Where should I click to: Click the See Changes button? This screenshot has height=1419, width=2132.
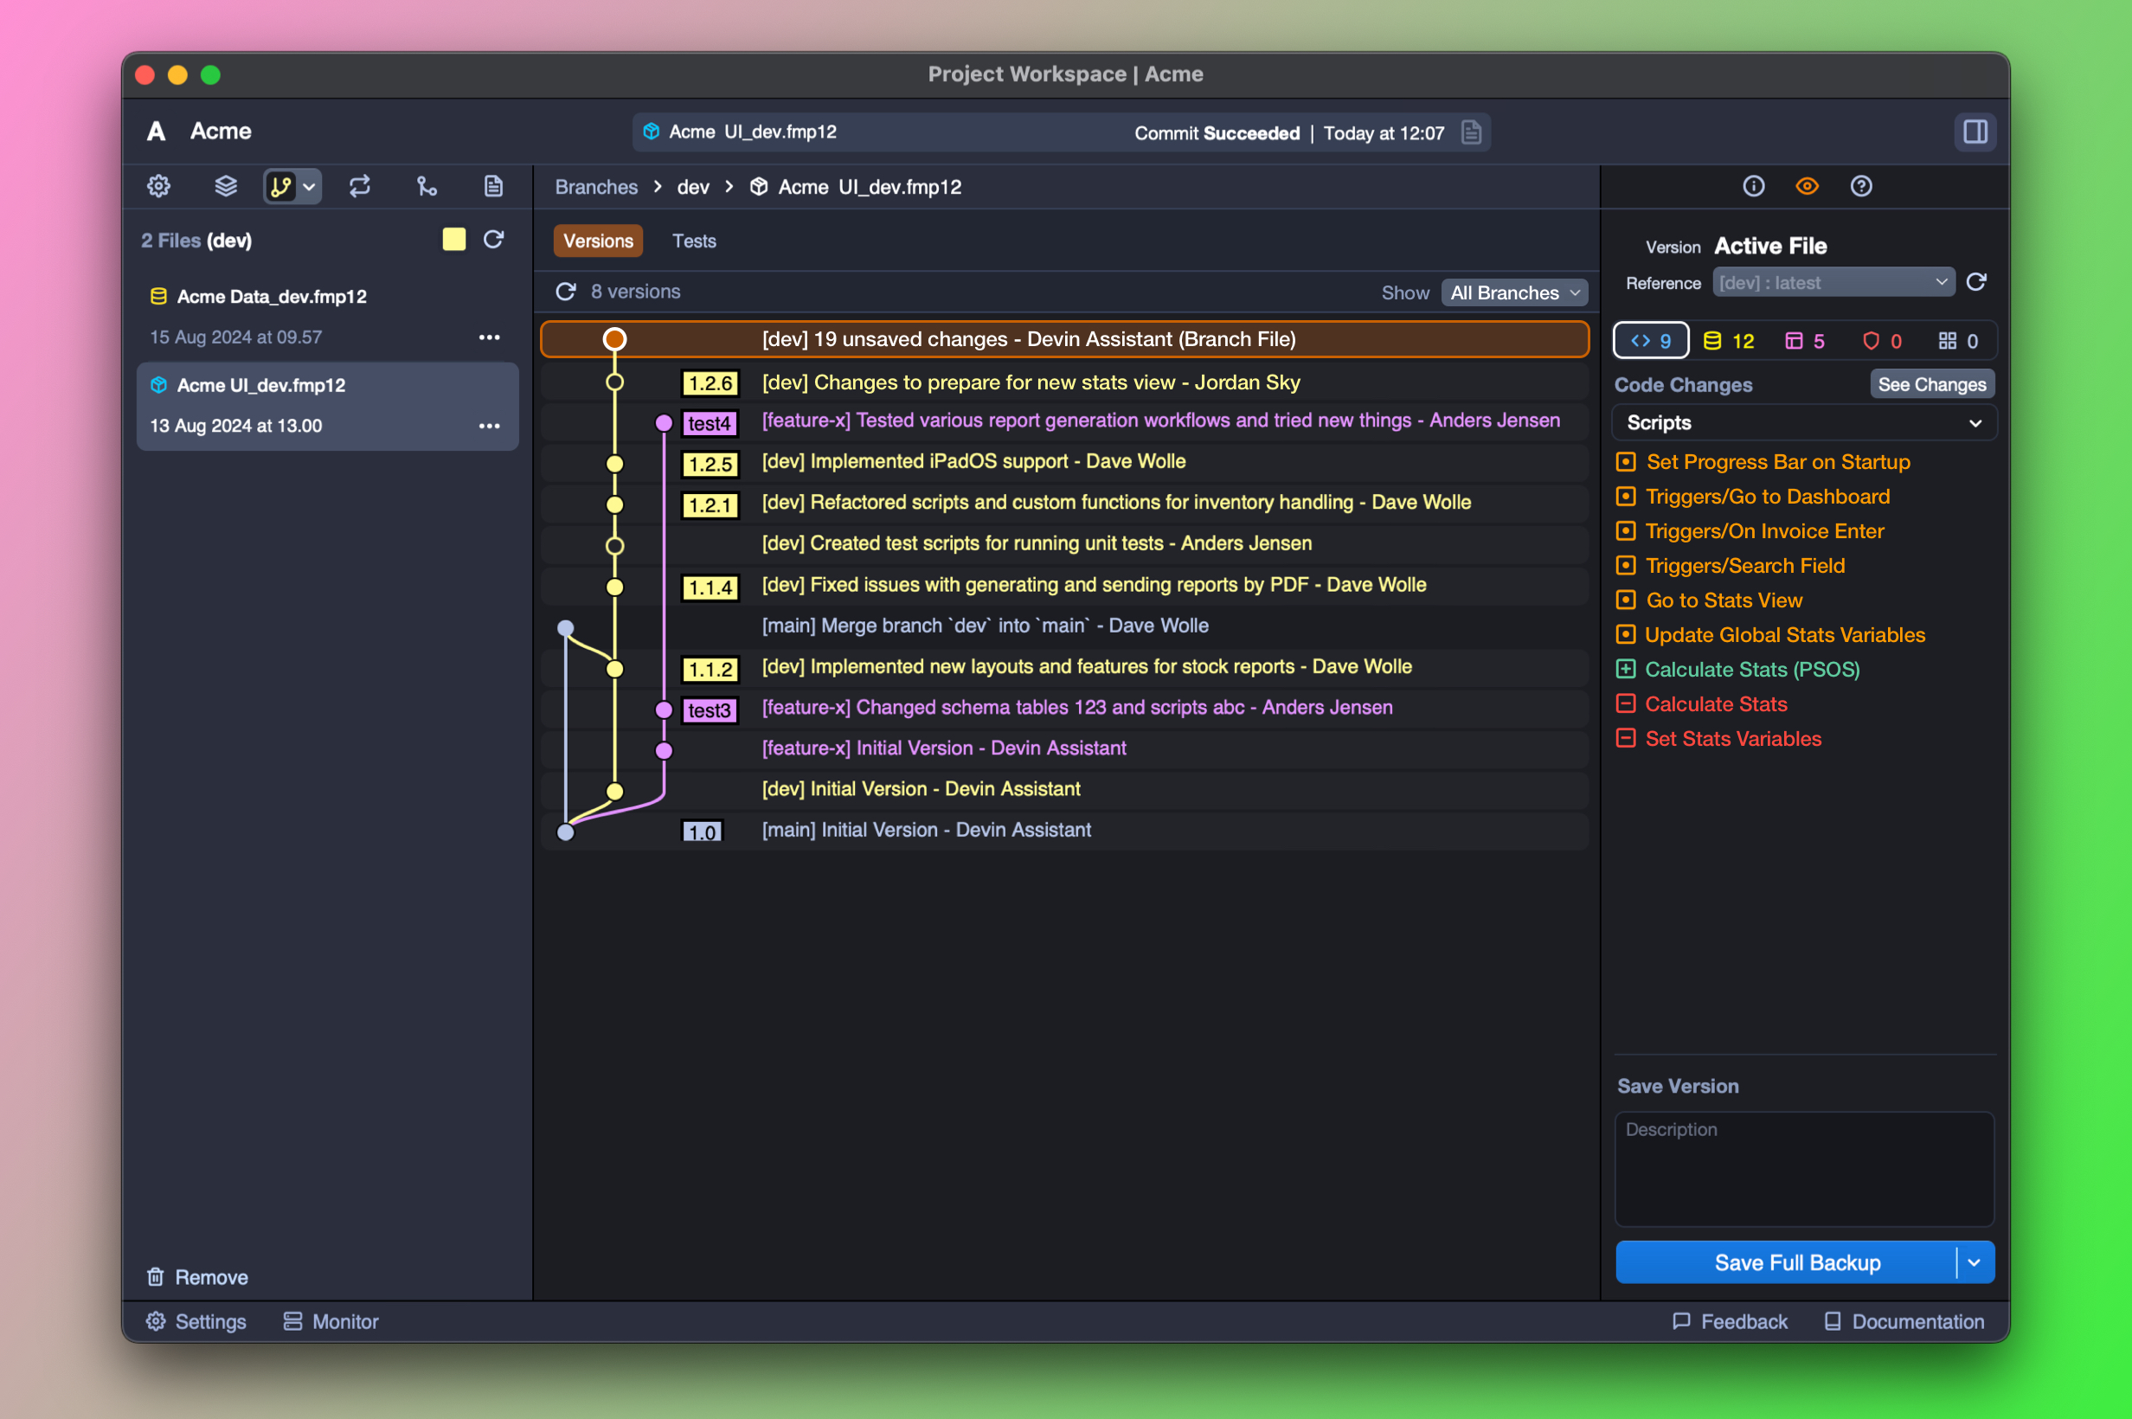coord(1931,385)
